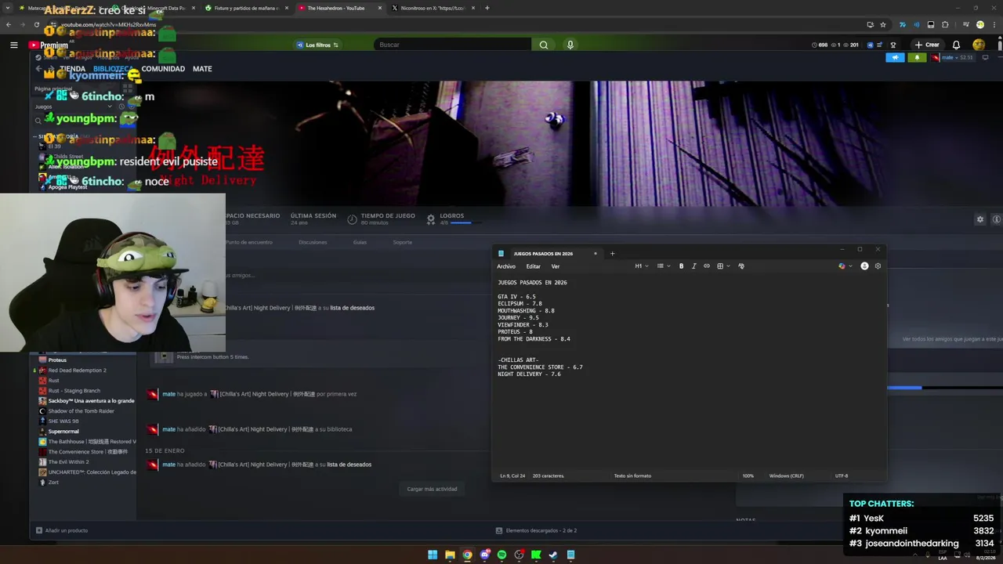
Task: Open File Explorer from taskbar
Action: click(x=450, y=555)
